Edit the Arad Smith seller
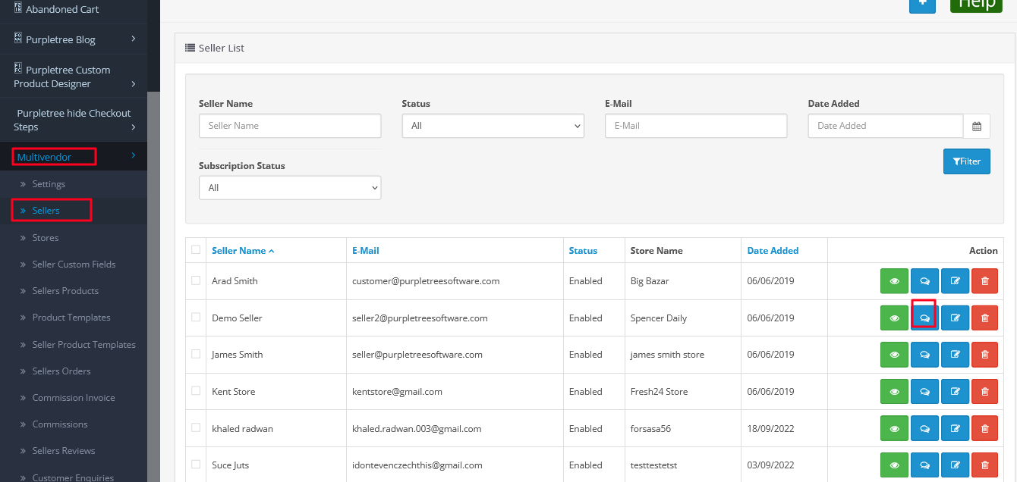The width and height of the screenshot is (1017, 482). (955, 281)
